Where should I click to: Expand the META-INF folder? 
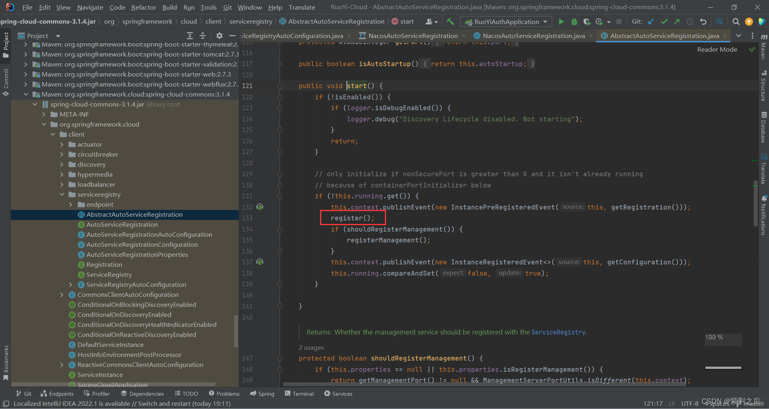click(44, 115)
